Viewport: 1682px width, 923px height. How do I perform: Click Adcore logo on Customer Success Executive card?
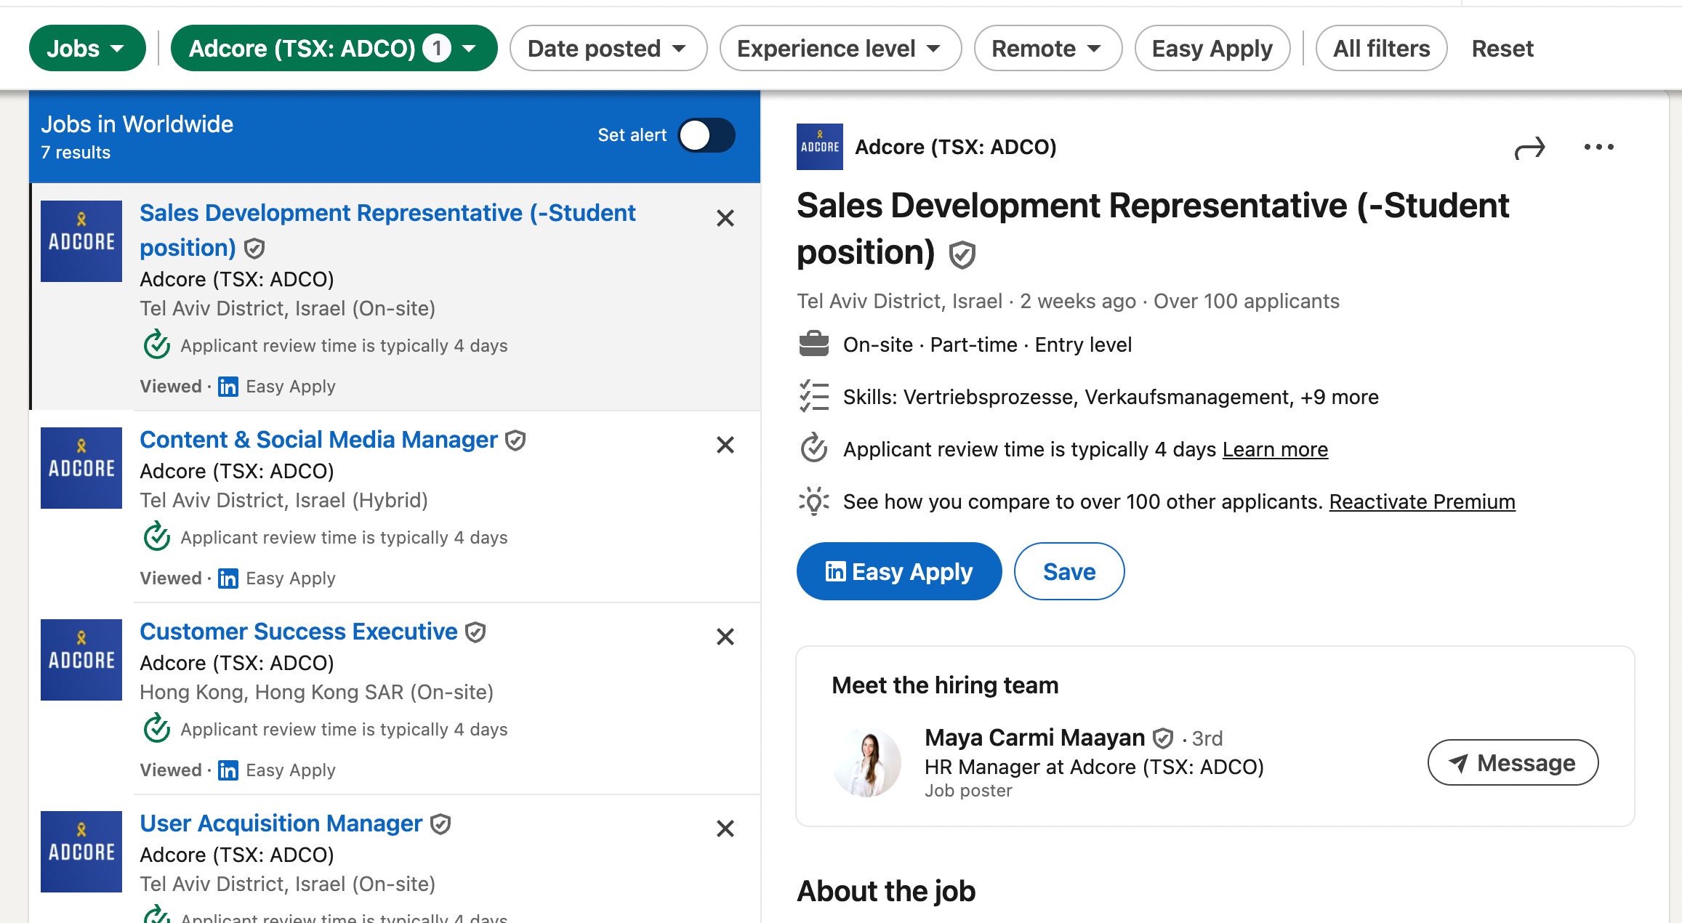[x=81, y=660]
